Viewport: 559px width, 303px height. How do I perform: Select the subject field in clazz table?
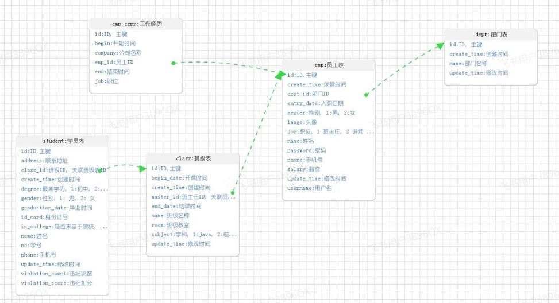click(194, 234)
